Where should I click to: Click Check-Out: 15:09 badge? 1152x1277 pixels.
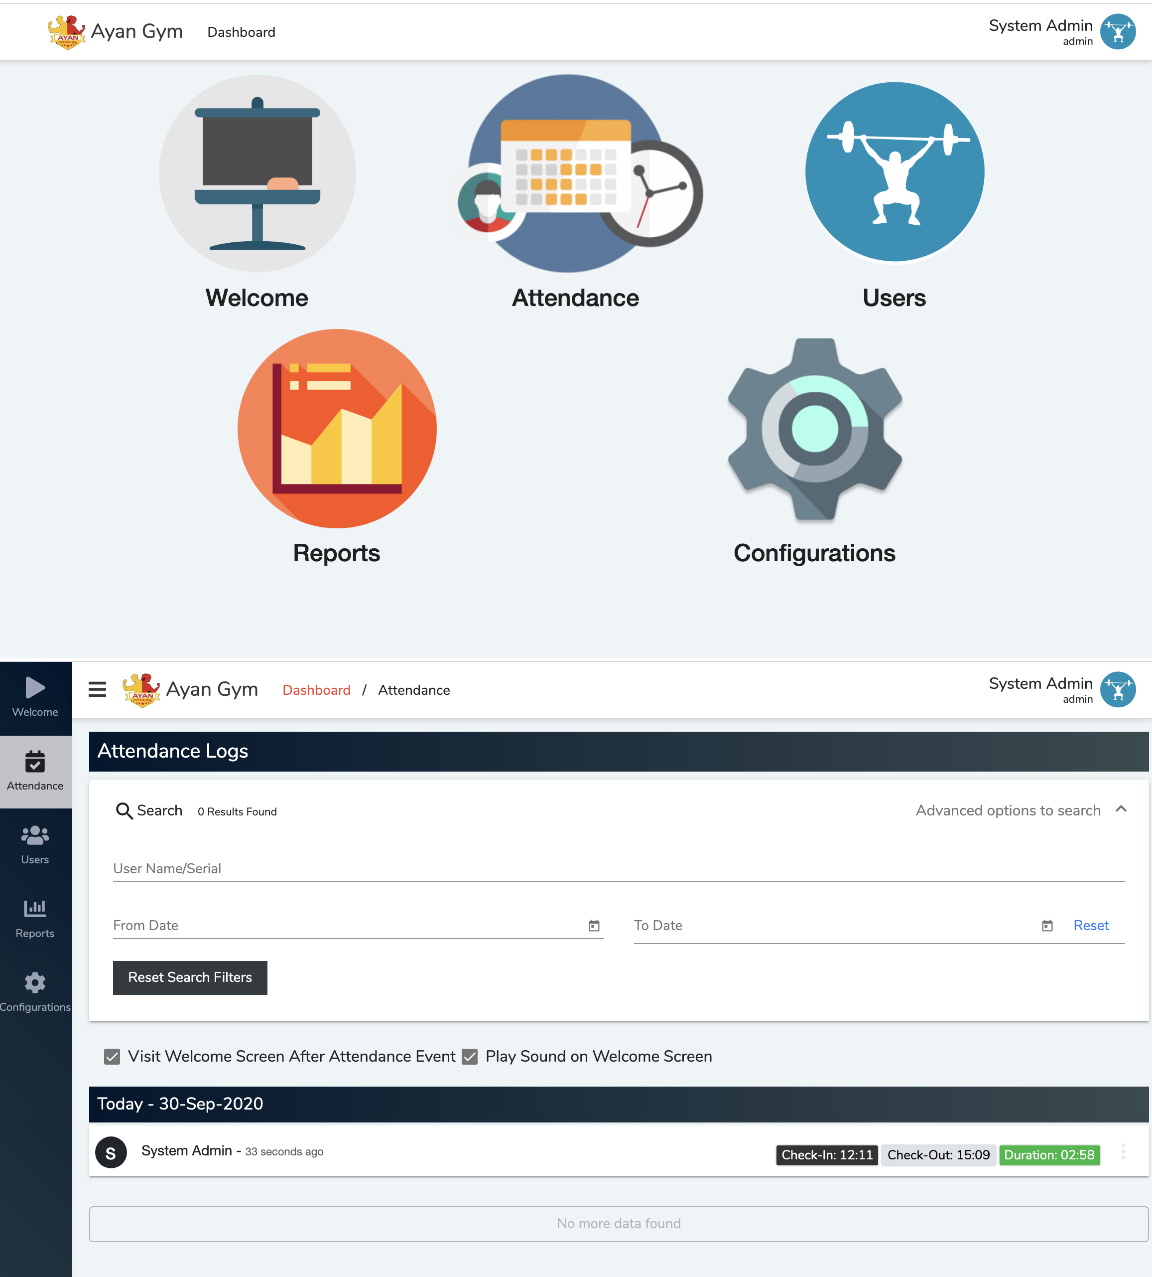click(x=938, y=1155)
